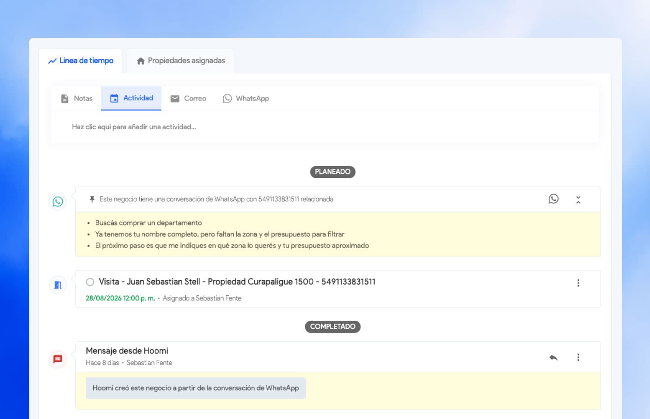650x419 pixels.
Task: Click the door visit icon on timeline
Action: (58, 285)
